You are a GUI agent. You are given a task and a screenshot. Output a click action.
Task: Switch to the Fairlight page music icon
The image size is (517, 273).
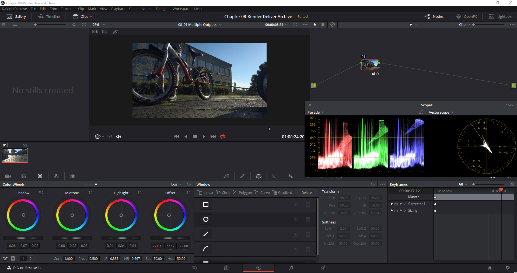pyautogui.click(x=291, y=268)
